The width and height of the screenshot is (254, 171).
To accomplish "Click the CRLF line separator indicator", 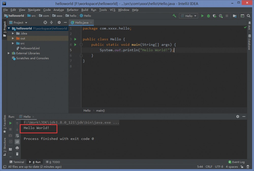I will [209, 167].
